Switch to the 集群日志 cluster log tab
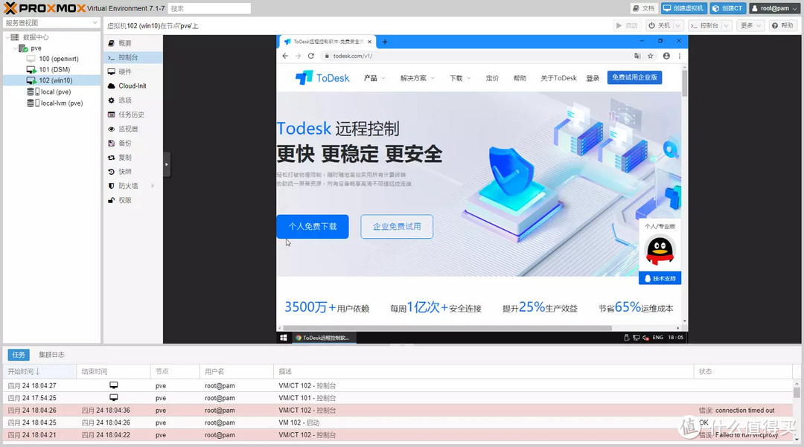 [x=51, y=355]
